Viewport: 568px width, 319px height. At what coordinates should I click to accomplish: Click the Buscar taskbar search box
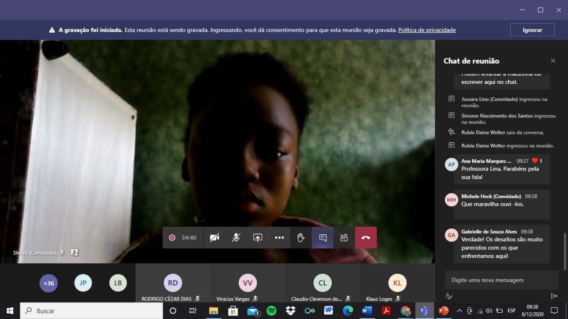pos(92,311)
